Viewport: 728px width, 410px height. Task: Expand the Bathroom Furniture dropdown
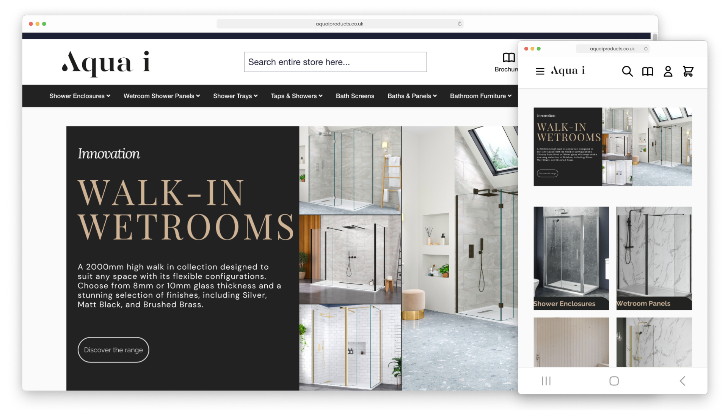480,96
